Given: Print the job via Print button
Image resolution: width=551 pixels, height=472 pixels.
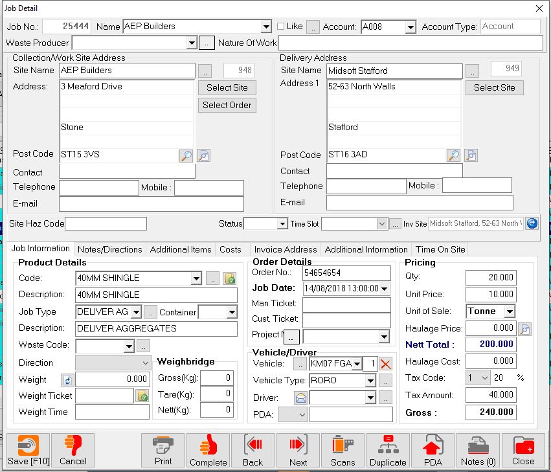Looking at the screenshot, I should [163, 450].
